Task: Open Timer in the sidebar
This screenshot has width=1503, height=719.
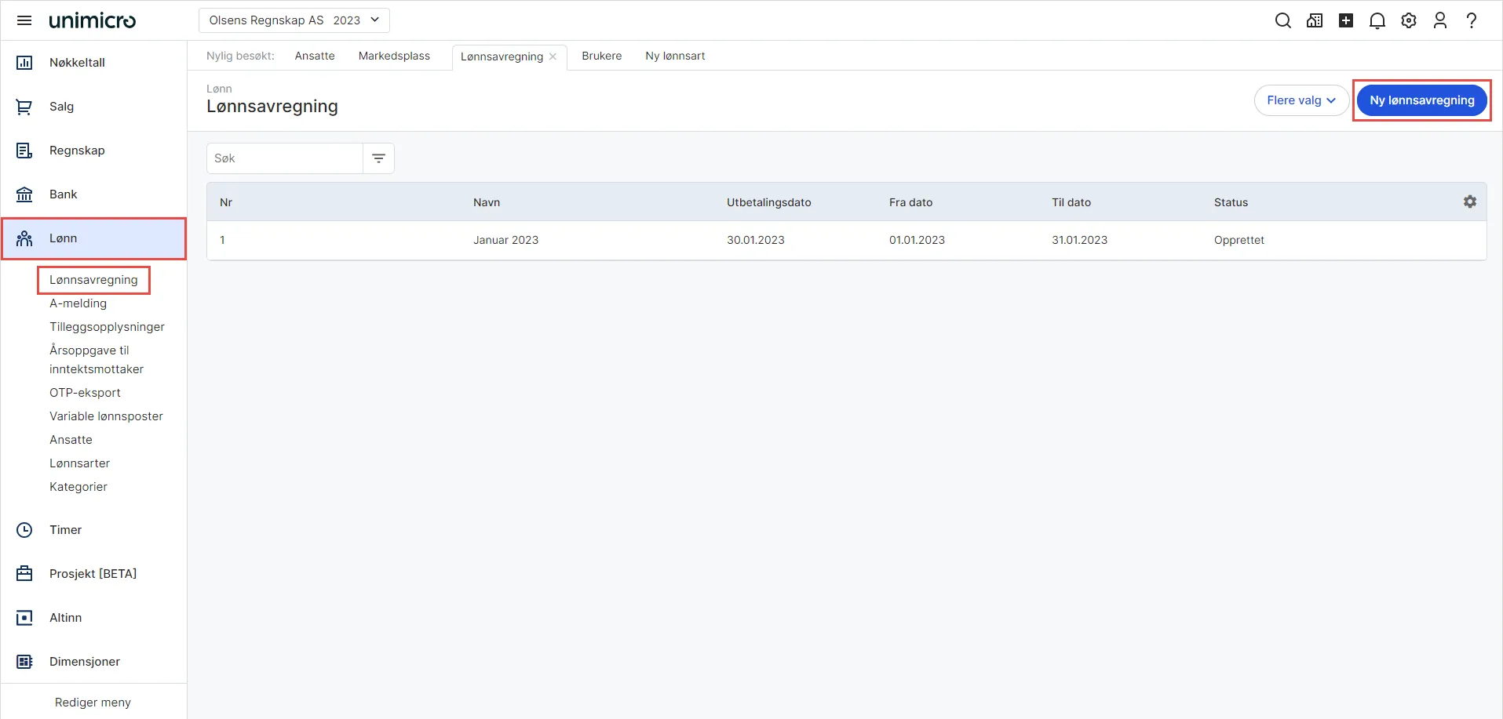Action: tap(93, 530)
